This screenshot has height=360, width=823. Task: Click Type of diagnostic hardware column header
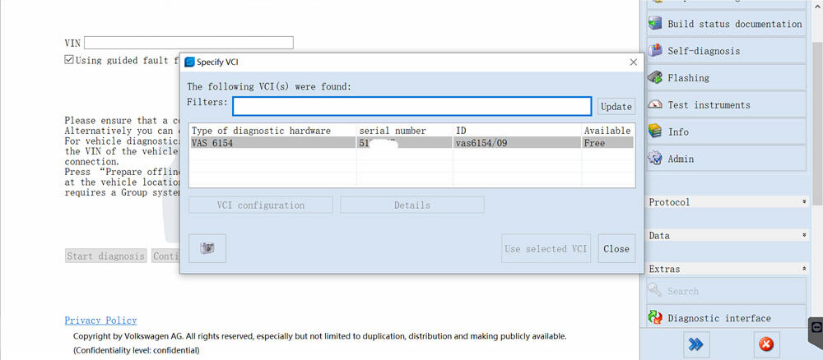pyautogui.click(x=272, y=131)
